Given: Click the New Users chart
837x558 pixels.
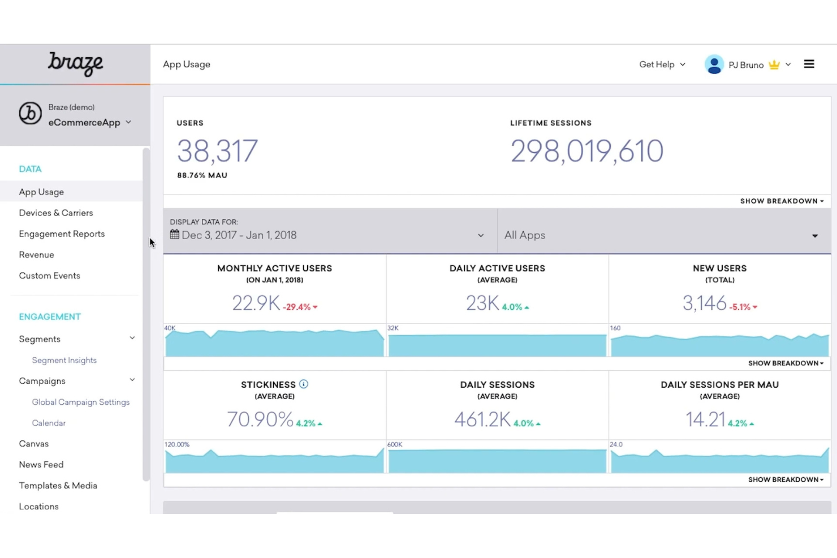Looking at the screenshot, I should pyautogui.click(x=719, y=344).
